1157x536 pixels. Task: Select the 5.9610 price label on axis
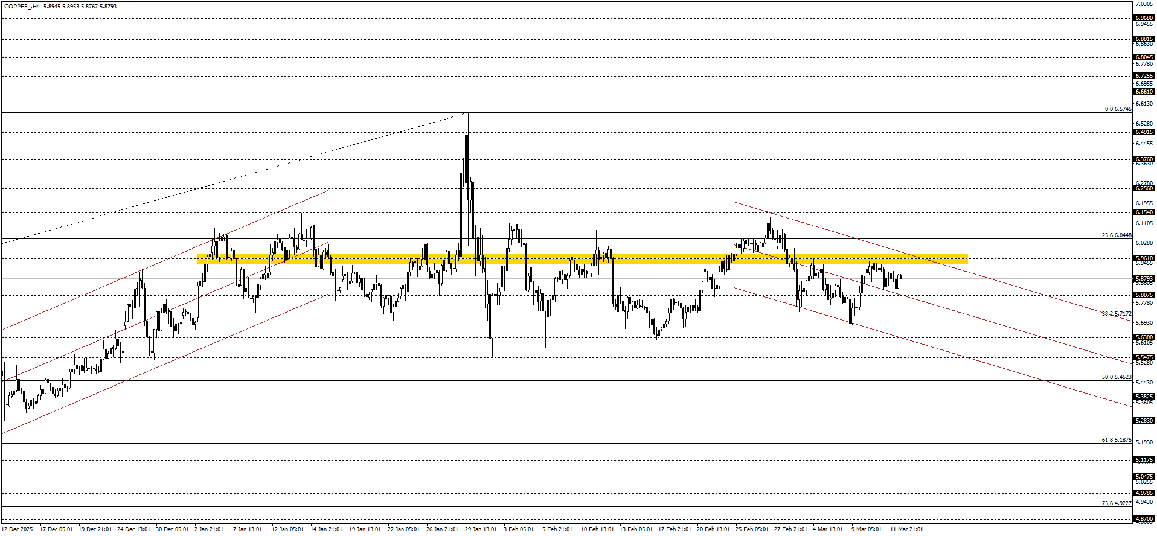point(1144,258)
